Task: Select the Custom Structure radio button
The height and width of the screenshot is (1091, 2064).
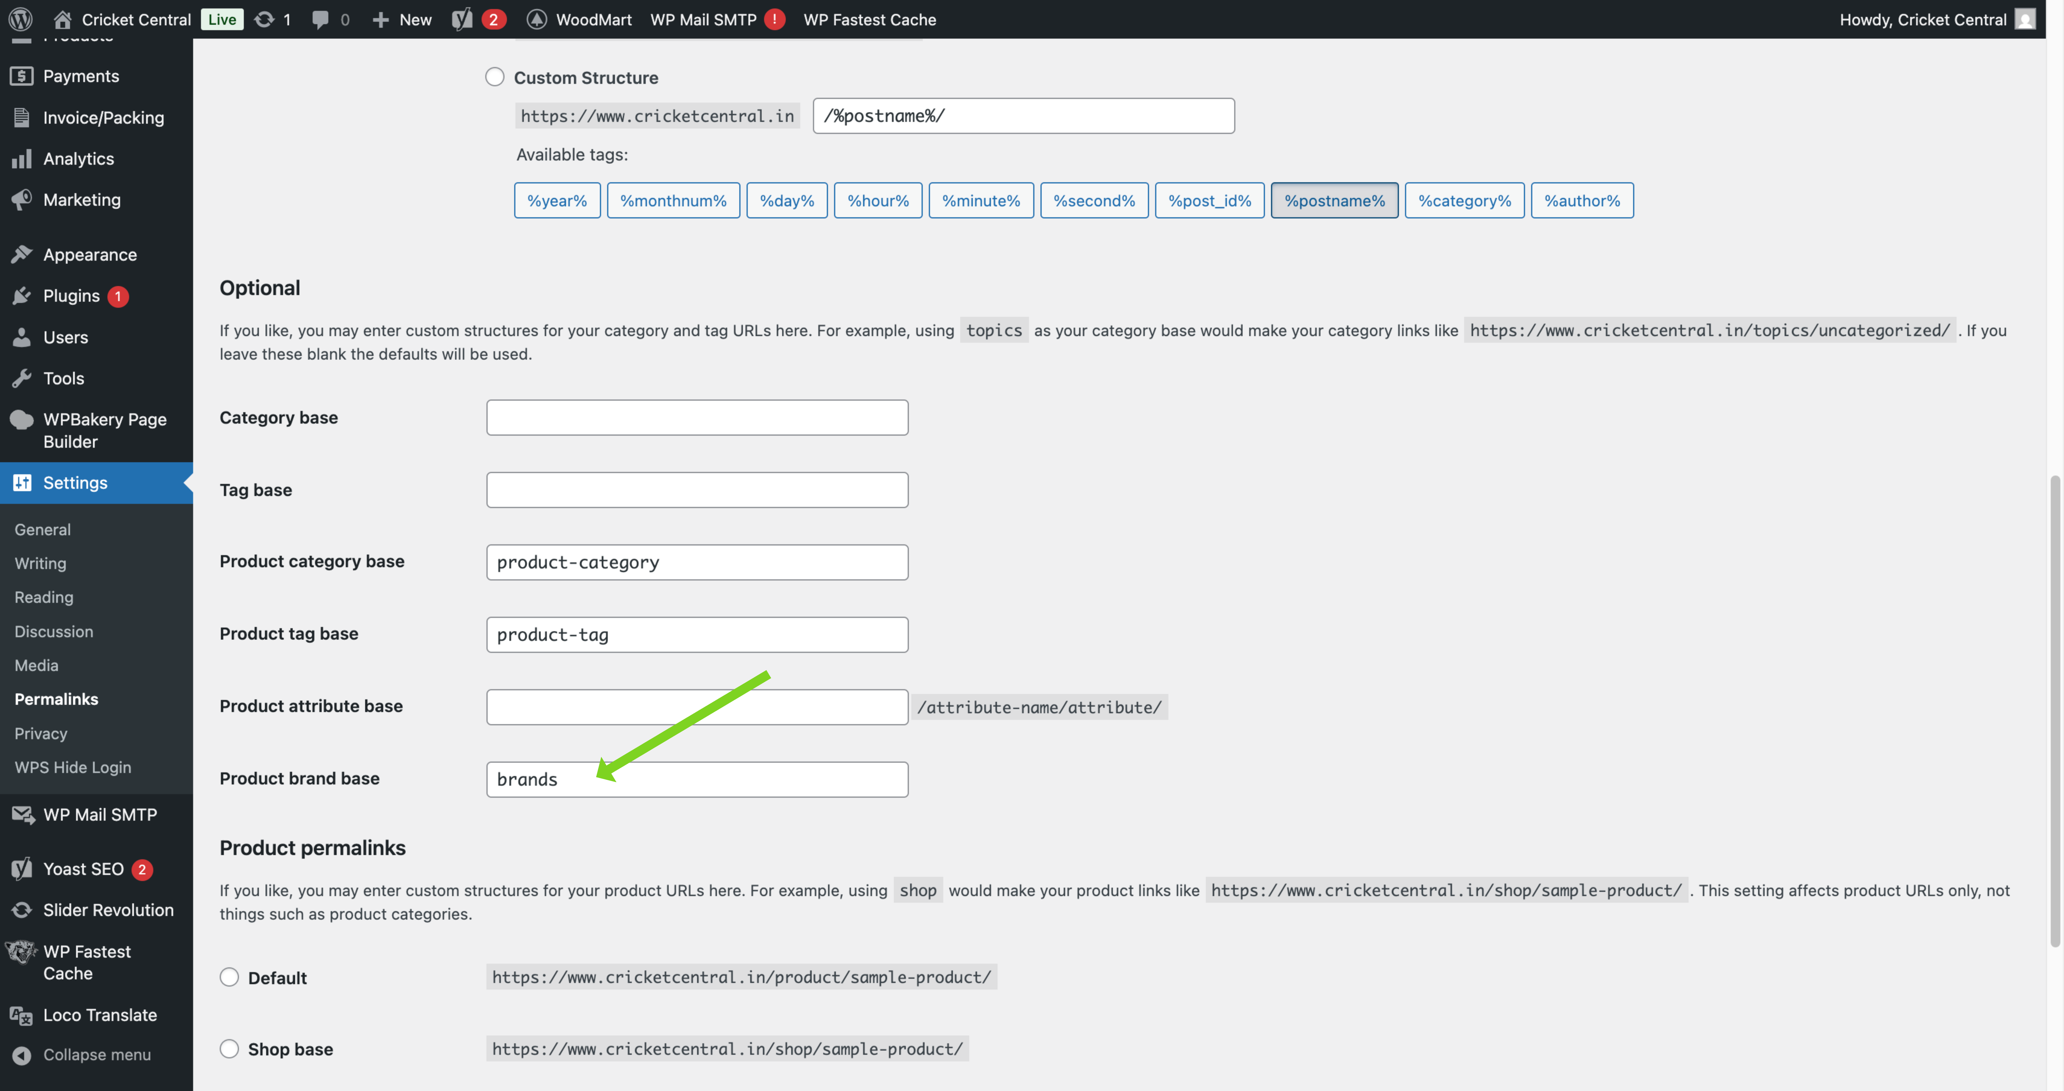Action: pyautogui.click(x=495, y=77)
